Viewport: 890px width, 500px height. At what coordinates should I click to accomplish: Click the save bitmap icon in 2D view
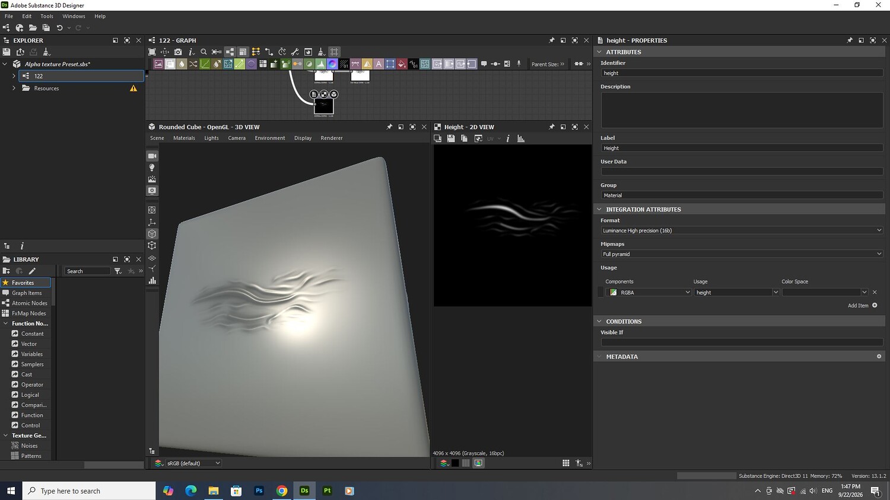pos(451,139)
